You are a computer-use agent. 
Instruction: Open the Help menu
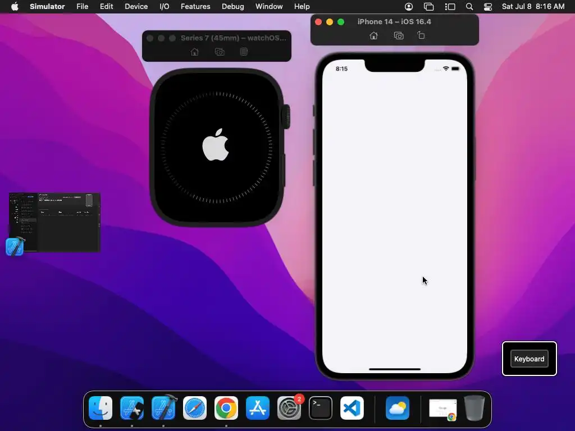coord(302,6)
